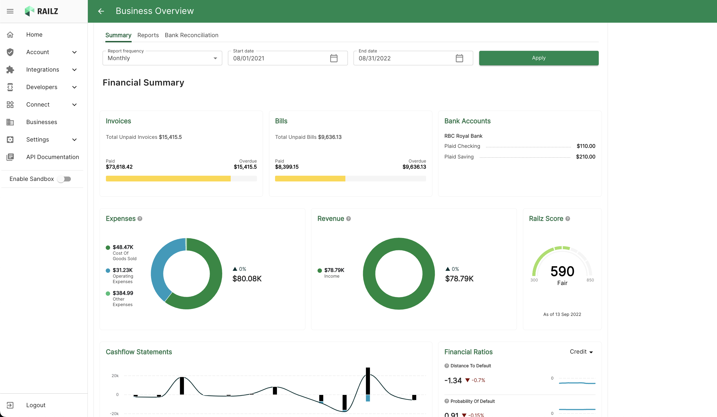Open the hamburger menu icon
Viewport: 717px width, 417px height.
10,11
